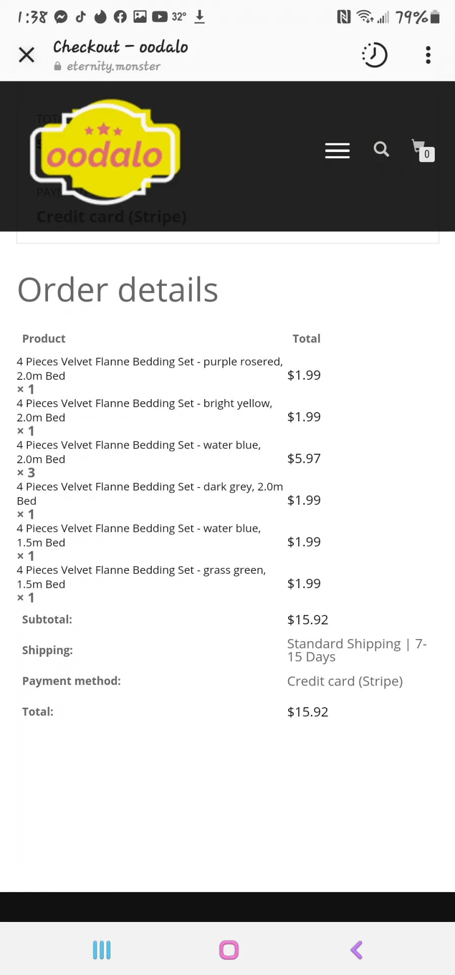The width and height of the screenshot is (455, 975).
Task: Tap the cart count badge showing 0
Action: (x=427, y=154)
